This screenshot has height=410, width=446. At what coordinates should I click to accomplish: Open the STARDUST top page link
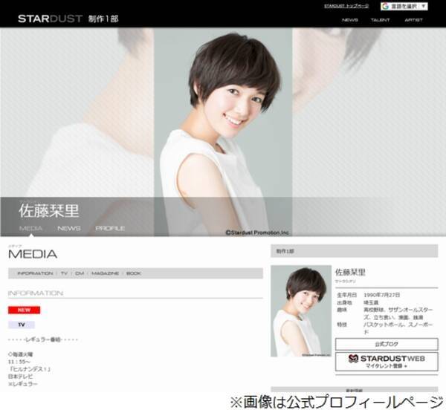tap(346, 6)
